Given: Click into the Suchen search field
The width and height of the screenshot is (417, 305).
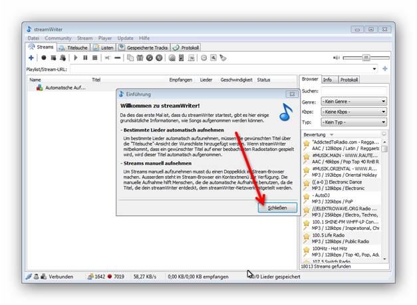Looking at the screenshot, I should [354, 91].
